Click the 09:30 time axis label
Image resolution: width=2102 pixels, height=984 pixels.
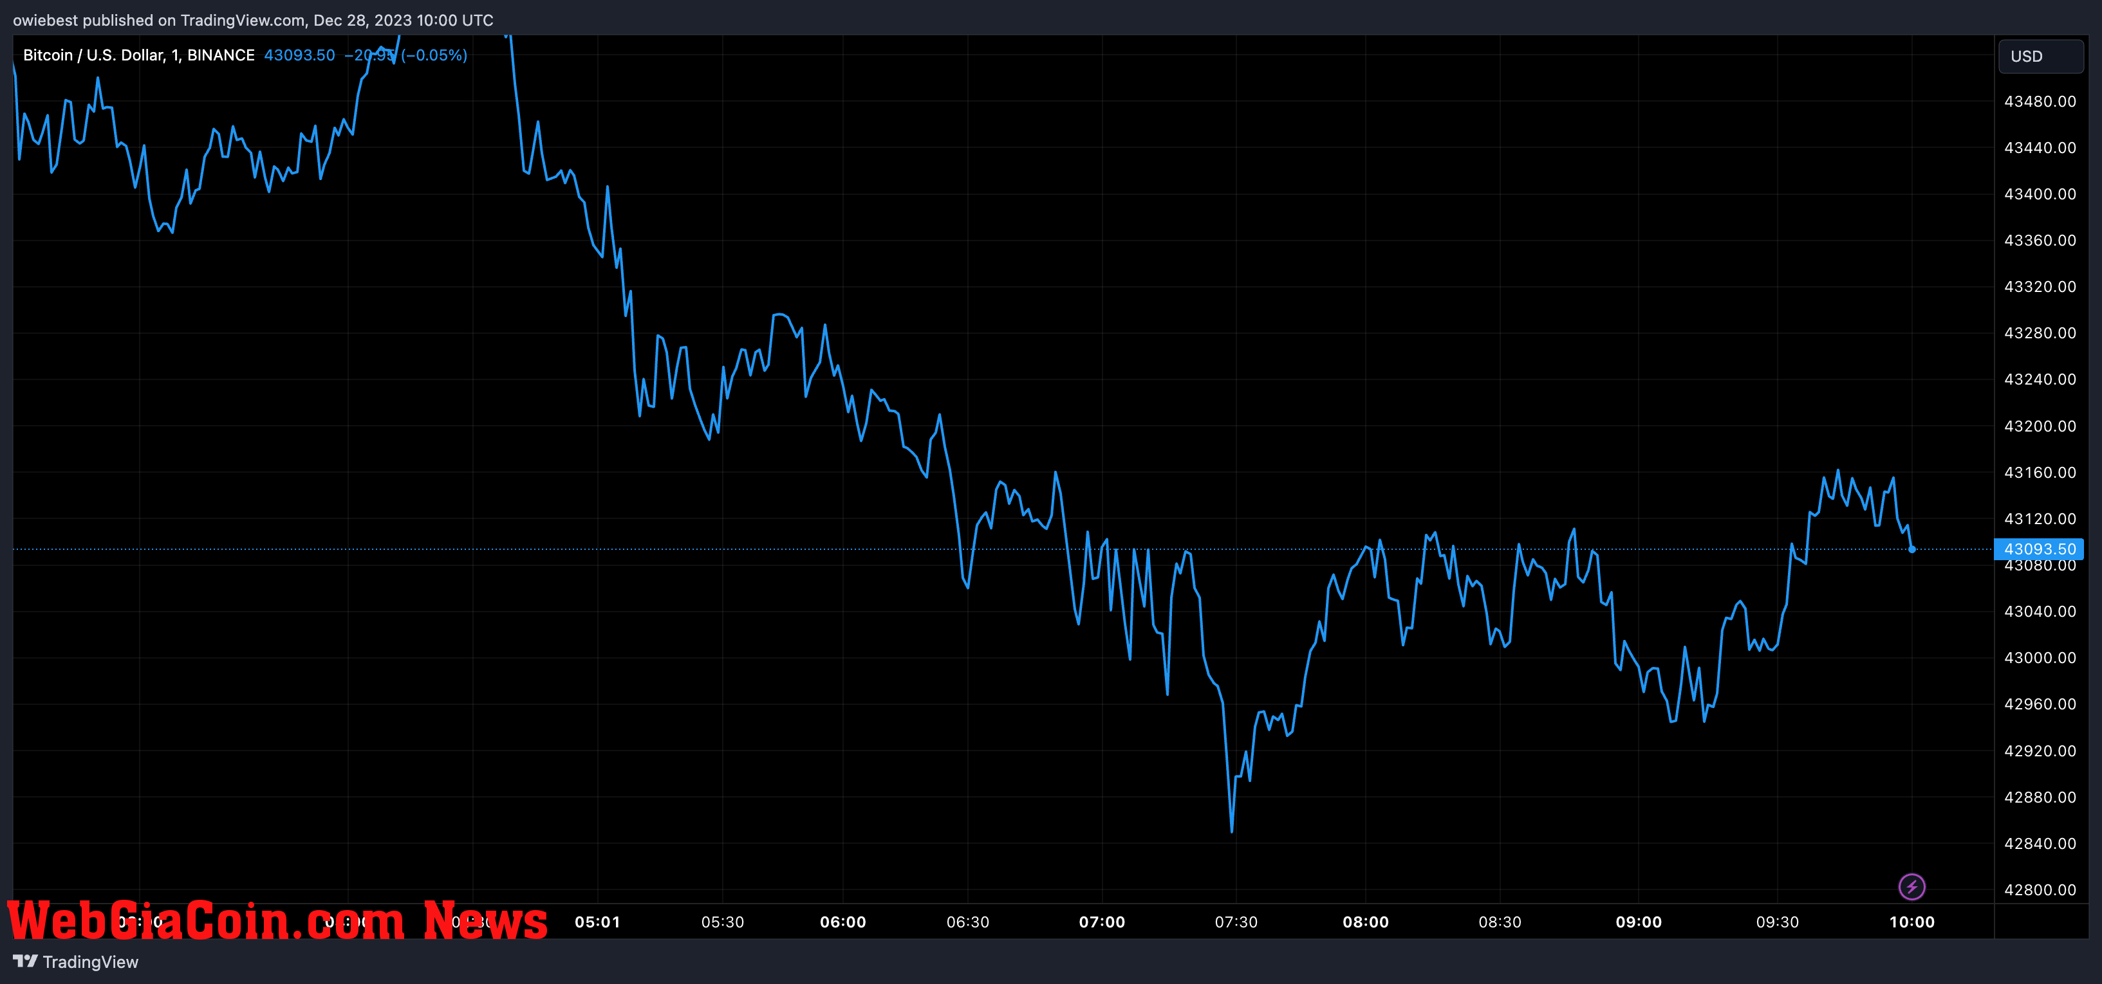(x=1777, y=922)
